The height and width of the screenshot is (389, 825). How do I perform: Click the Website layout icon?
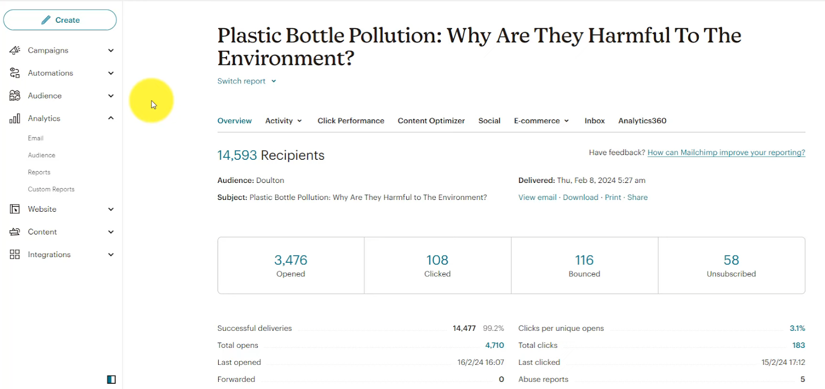[x=15, y=209]
